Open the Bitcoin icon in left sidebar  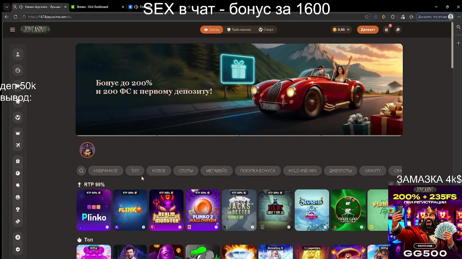coord(18,237)
